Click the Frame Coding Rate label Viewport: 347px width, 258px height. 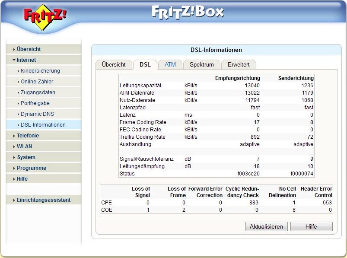pos(143,122)
